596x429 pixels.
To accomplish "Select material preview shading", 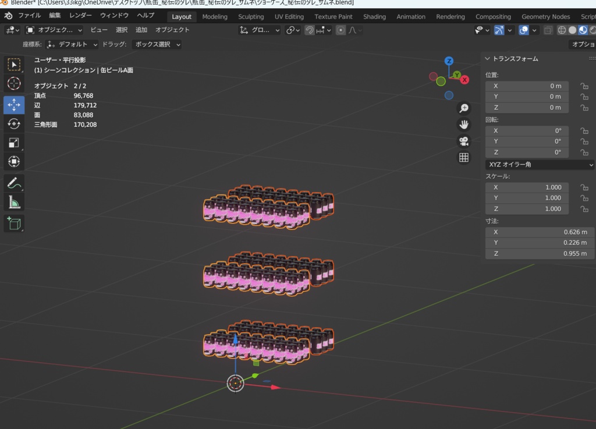I will (x=583, y=30).
